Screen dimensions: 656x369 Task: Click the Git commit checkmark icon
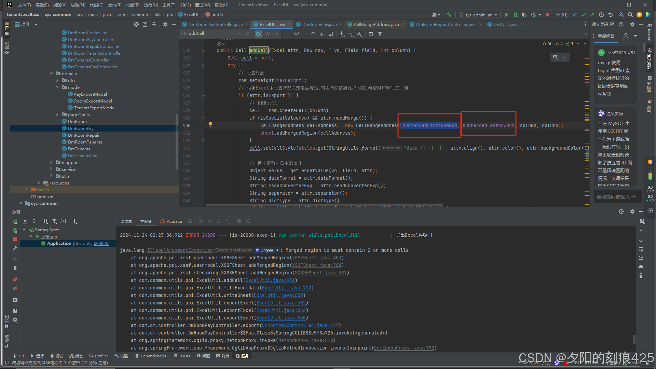(x=584, y=15)
